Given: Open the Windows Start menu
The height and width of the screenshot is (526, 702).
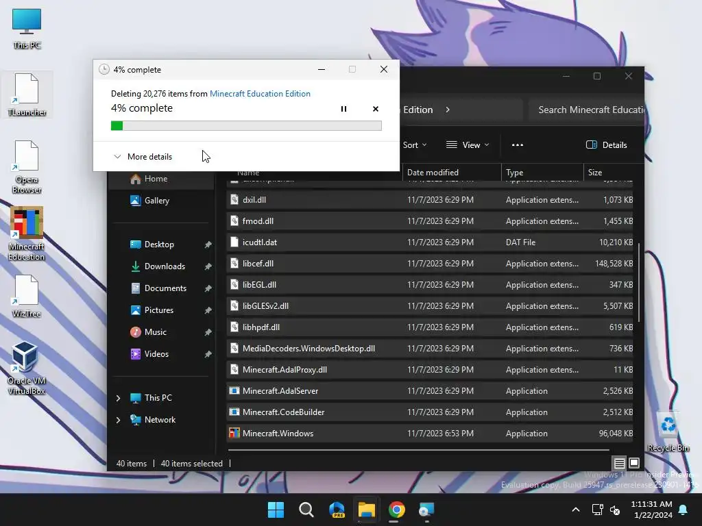Looking at the screenshot, I should 276,510.
